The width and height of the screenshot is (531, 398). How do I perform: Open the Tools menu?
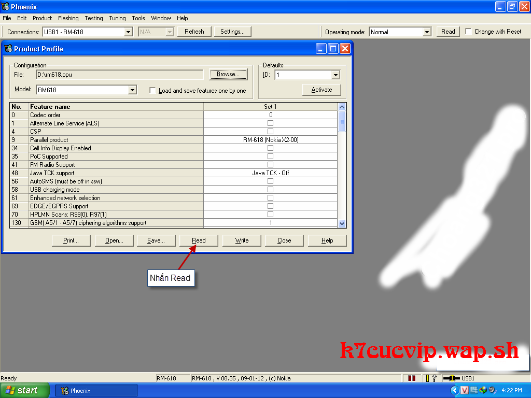(x=138, y=18)
